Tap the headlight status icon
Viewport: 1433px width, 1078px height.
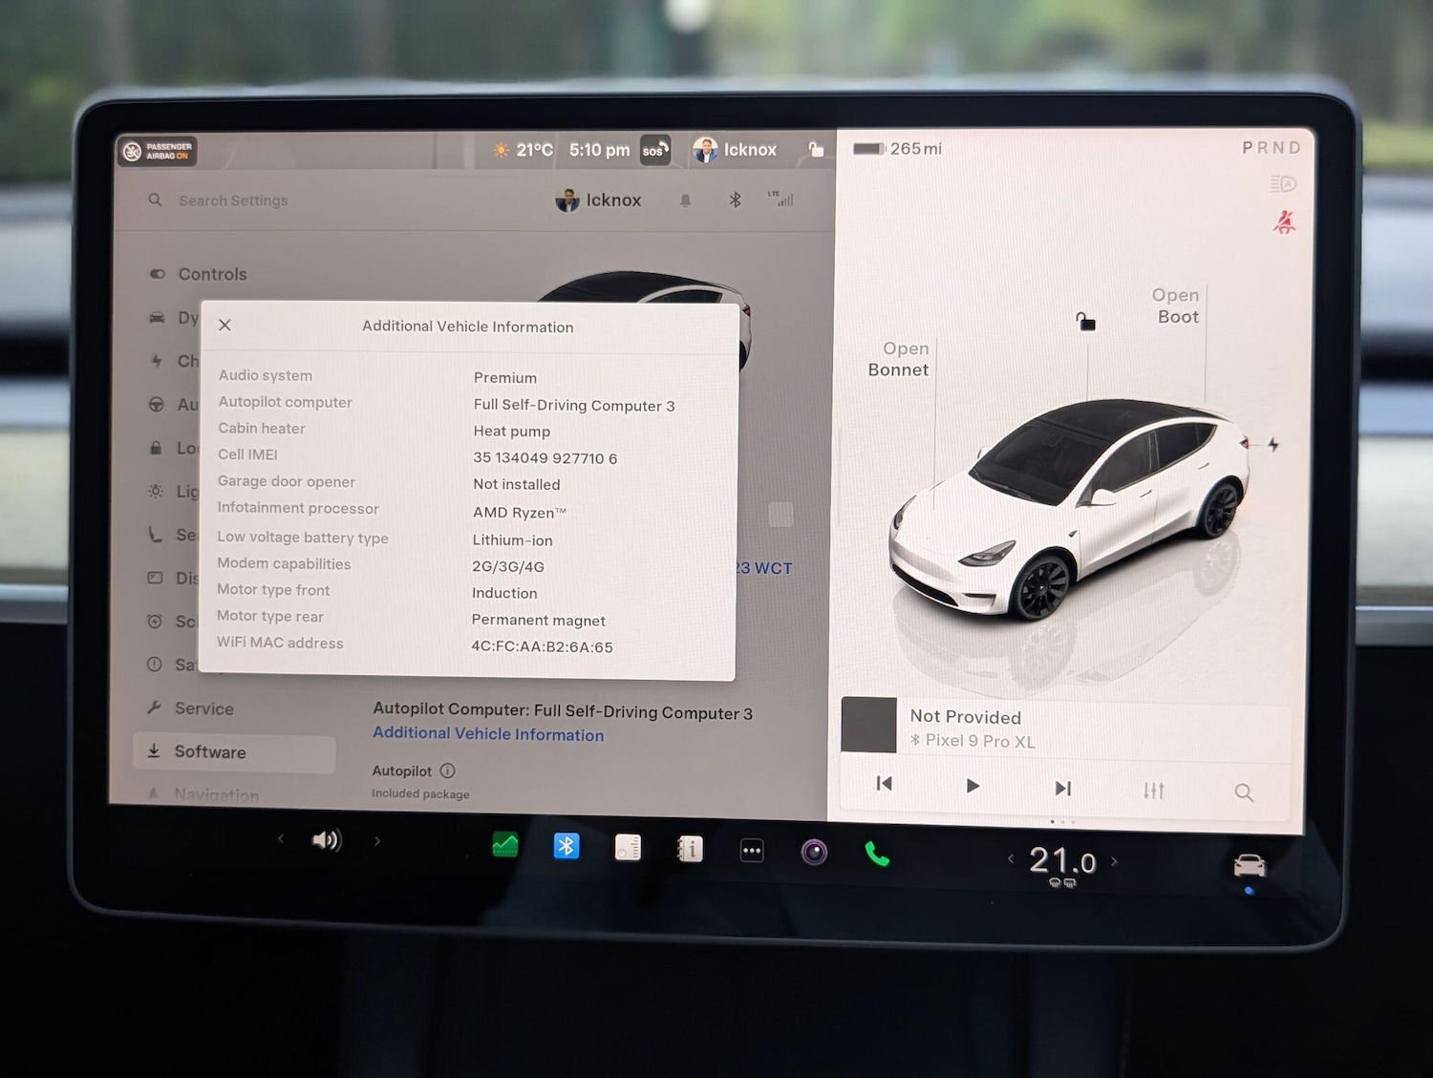click(x=1283, y=183)
